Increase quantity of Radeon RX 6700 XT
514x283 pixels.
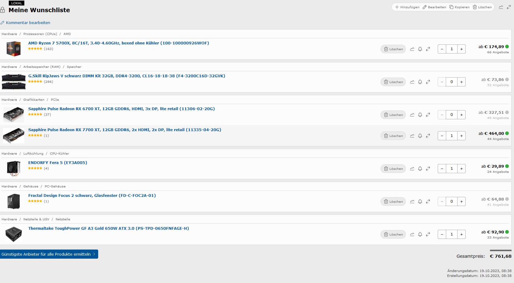pos(461,115)
